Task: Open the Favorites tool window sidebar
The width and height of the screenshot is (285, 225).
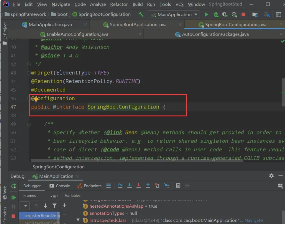Action: click(x=5, y=215)
